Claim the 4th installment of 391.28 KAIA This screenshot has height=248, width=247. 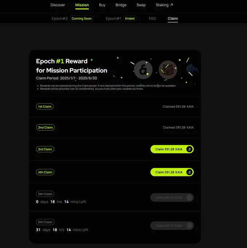pos(172,172)
